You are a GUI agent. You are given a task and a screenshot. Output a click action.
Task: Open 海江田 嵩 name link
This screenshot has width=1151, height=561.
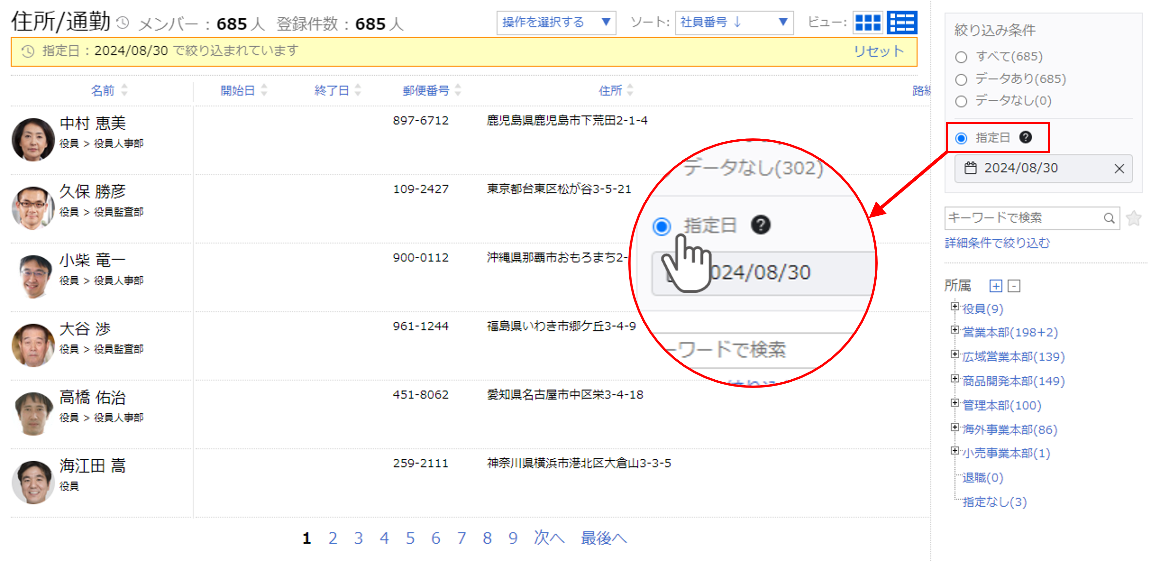(x=92, y=466)
